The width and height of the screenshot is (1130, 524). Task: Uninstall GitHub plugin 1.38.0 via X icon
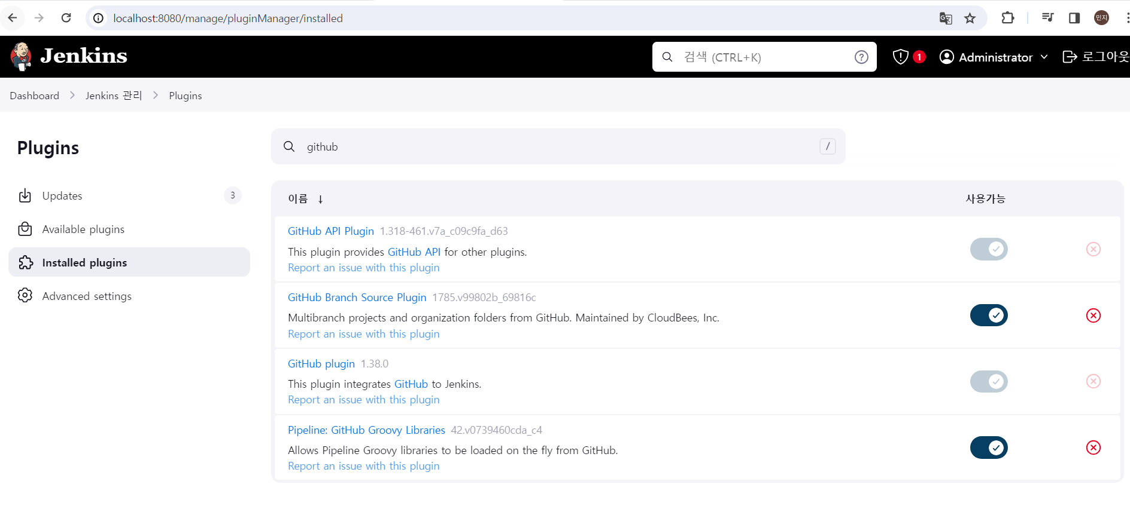click(x=1093, y=381)
